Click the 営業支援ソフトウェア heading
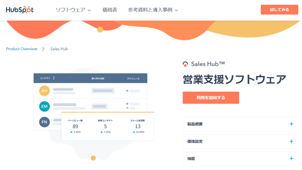 234,79
